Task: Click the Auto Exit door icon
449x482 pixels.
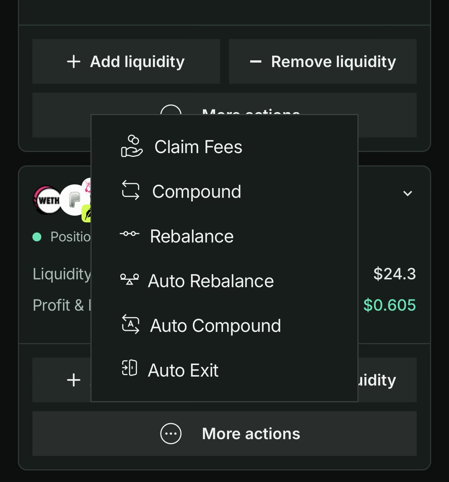Action: pos(130,368)
